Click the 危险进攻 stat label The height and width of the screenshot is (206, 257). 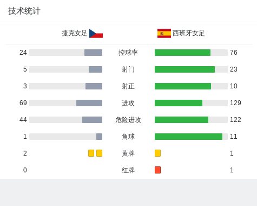coord(128,120)
